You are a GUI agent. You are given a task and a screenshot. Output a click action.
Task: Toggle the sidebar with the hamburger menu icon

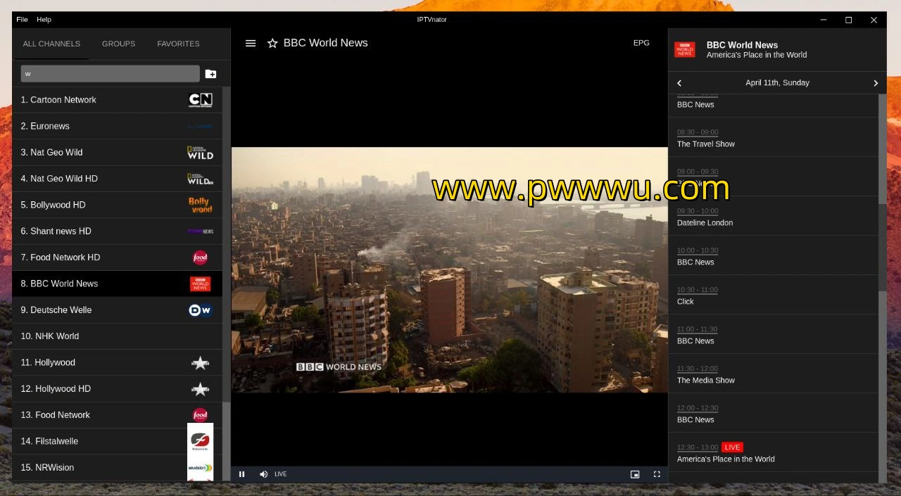point(250,43)
